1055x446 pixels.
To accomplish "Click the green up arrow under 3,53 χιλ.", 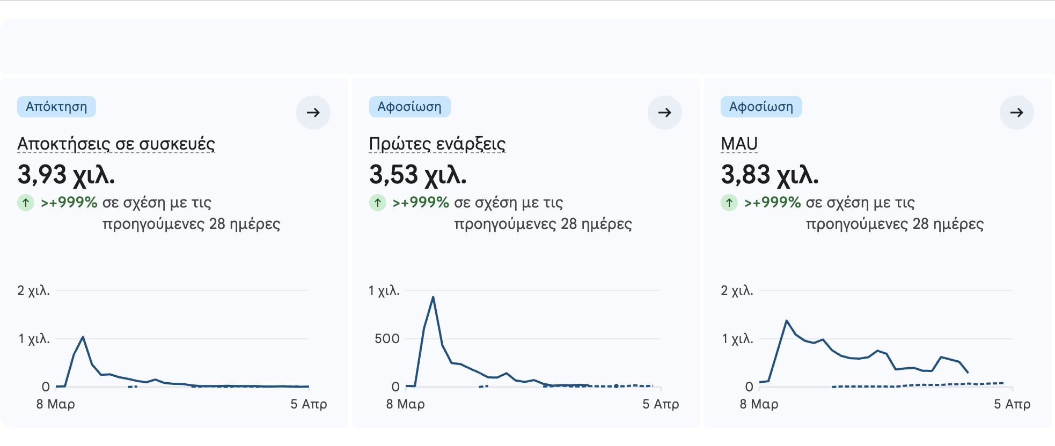I will tap(378, 203).
